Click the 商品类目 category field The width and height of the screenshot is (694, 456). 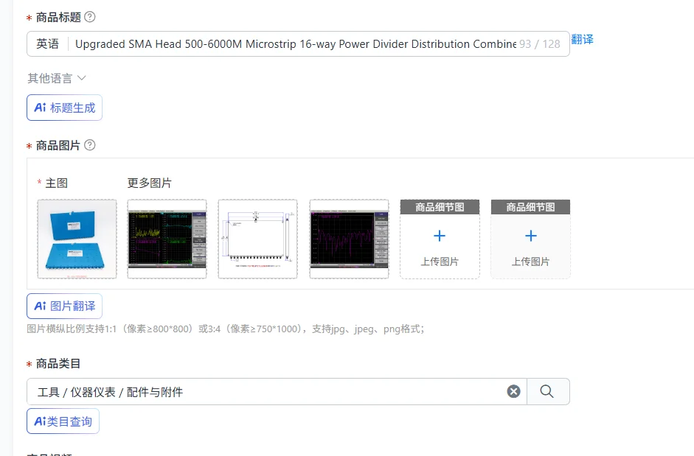[x=277, y=391]
